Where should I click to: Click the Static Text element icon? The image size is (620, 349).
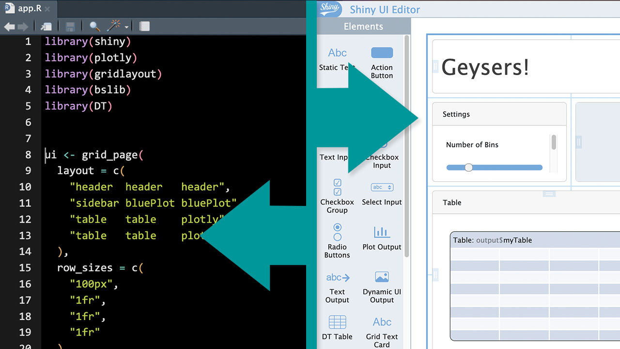(337, 53)
